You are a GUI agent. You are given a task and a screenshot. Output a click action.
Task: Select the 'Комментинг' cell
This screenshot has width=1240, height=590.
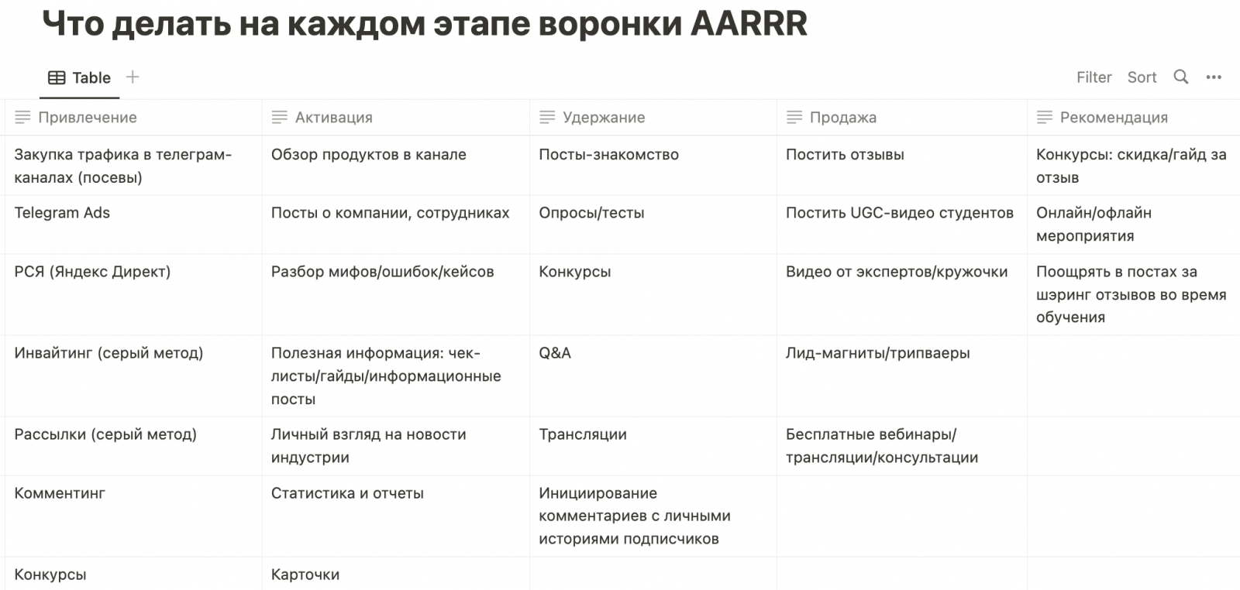[x=133, y=516]
